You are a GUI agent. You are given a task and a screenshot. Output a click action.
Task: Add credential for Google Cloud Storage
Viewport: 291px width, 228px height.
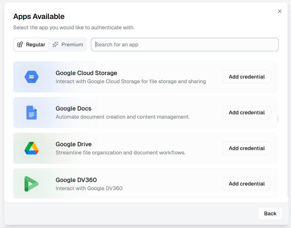click(x=246, y=77)
